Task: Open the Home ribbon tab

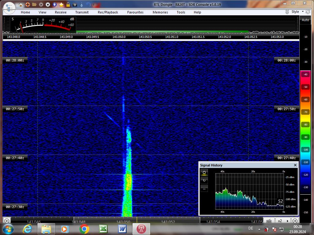Action: click(25, 12)
